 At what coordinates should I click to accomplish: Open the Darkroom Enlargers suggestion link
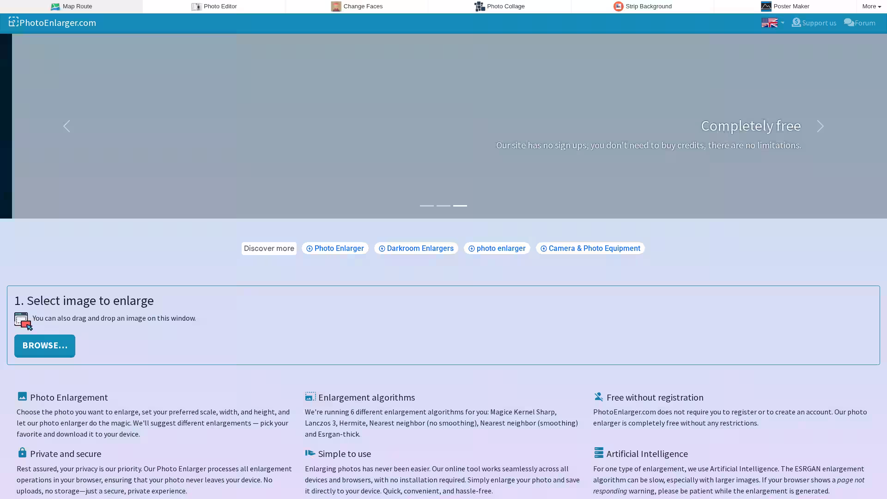coord(416,249)
